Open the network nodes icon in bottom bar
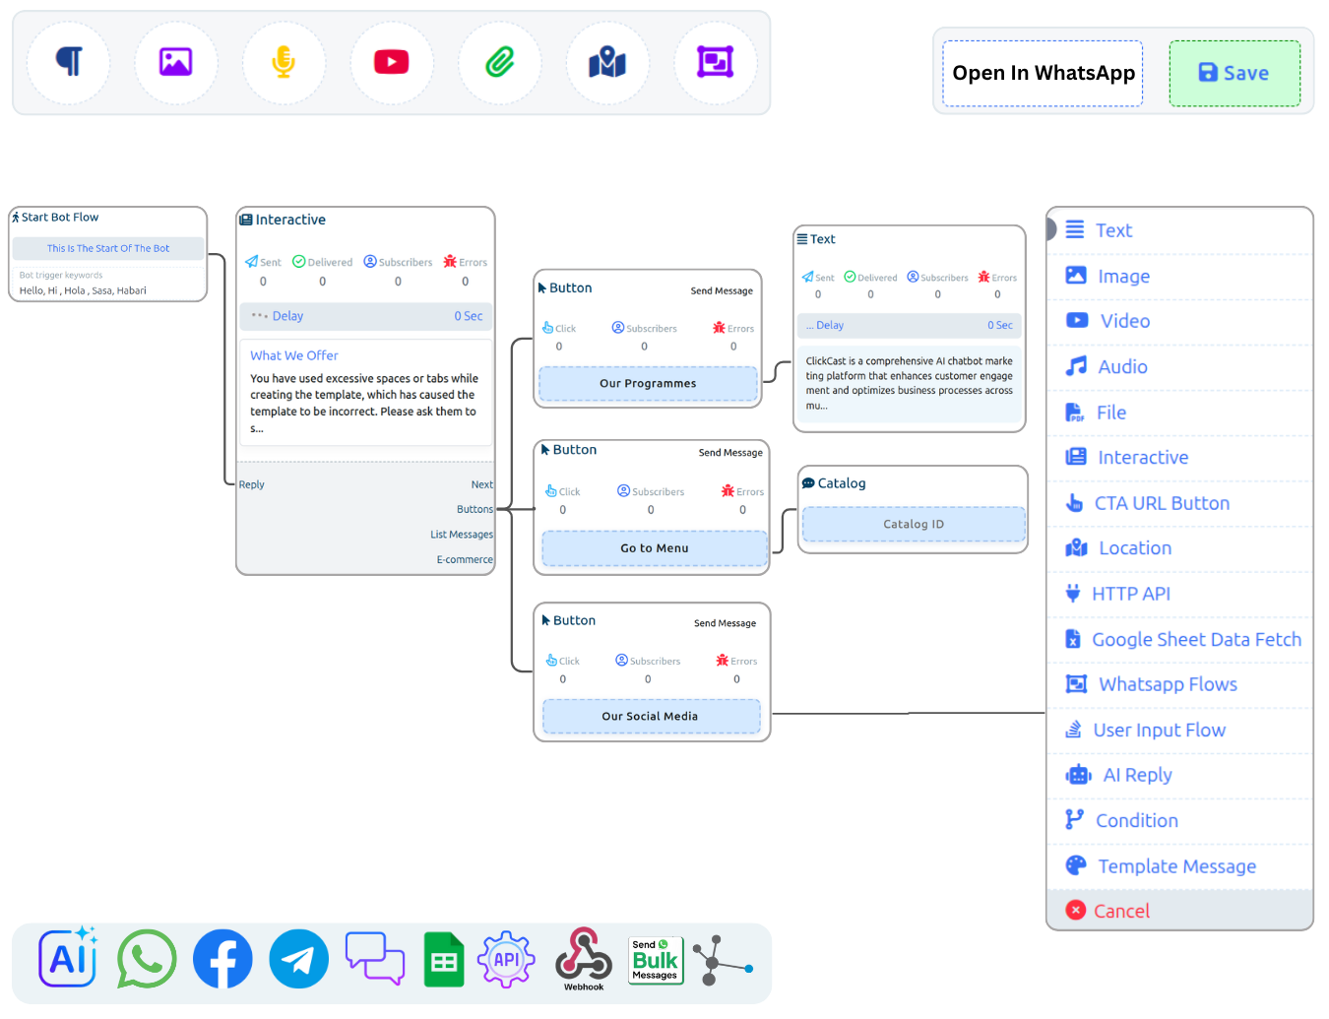The height and width of the screenshot is (1019, 1329). [723, 961]
